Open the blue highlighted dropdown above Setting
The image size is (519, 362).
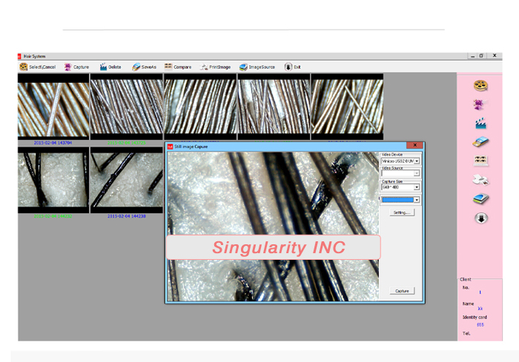tap(417, 200)
